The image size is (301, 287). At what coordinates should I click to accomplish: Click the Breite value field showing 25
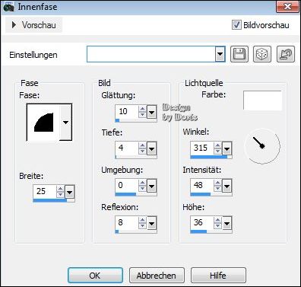[44, 191]
